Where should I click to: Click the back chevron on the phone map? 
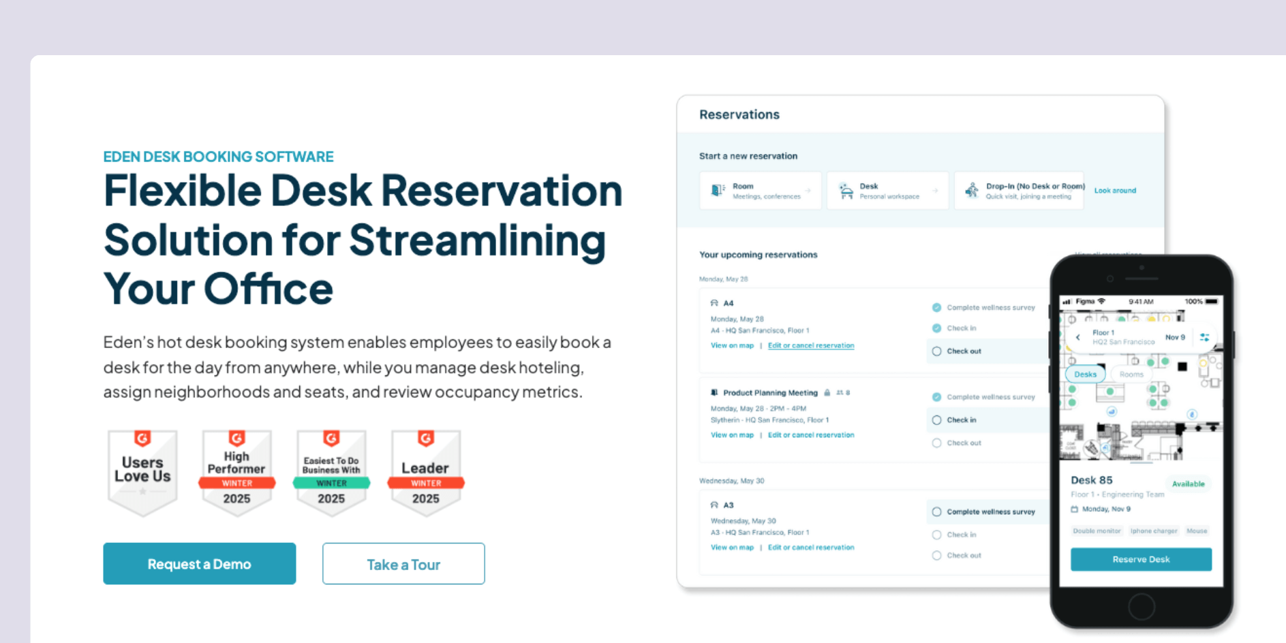pyautogui.click(x=1078, y=337)
